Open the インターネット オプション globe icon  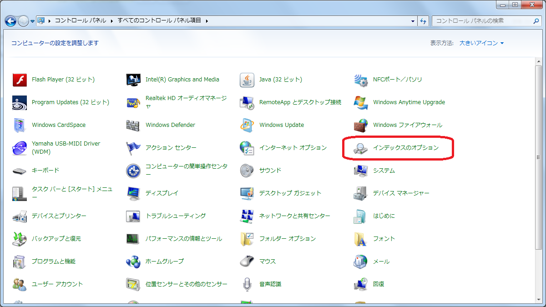tap(247, 148)
